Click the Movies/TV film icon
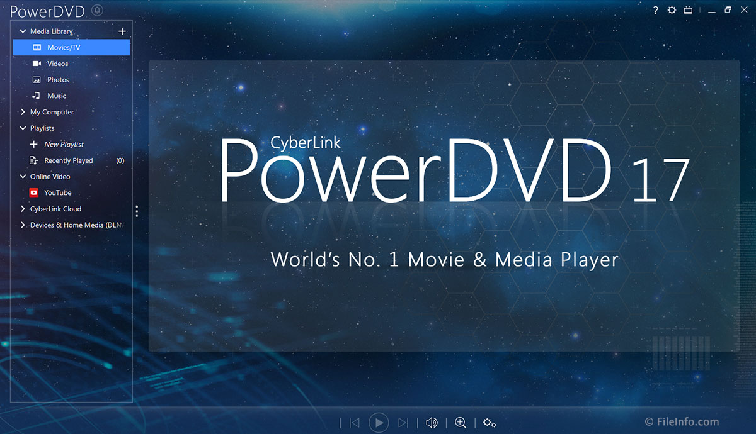Image resolution: width=756 pixels, height=434 pixels. coord(37,47)
